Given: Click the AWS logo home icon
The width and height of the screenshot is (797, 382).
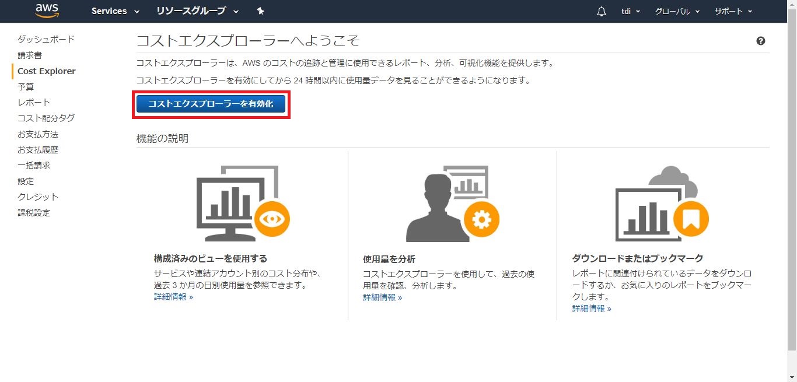Looking at the screenshot, I should (x=47, y=10).
